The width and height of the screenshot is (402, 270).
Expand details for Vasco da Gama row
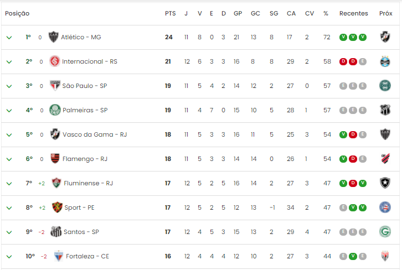click(x=9, y=135)
